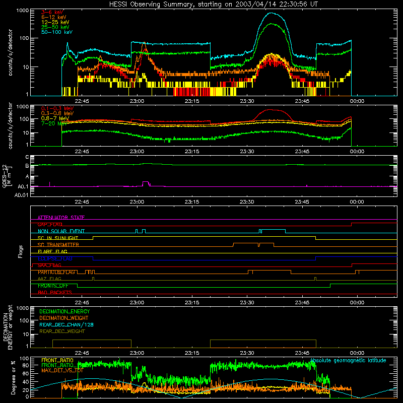Screen dimensions: 403x403
Task: Click the DECIMATION ENERGY or weight axis label
Action: click(8, 327)
